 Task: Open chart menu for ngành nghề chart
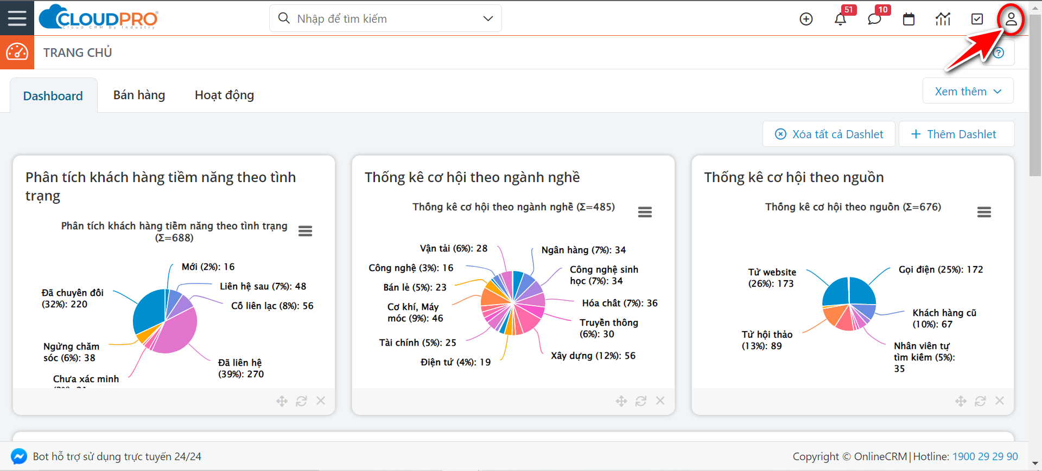coord(645,212)
